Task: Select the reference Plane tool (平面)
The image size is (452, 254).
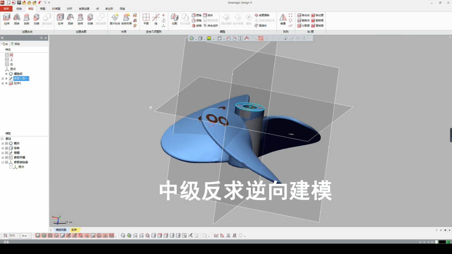Action: pos(146,19)
